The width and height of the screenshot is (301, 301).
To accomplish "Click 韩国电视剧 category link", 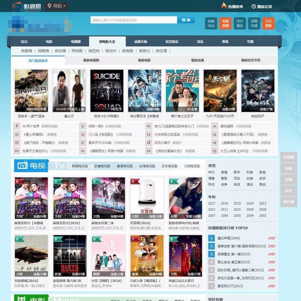I will point(80,166).
